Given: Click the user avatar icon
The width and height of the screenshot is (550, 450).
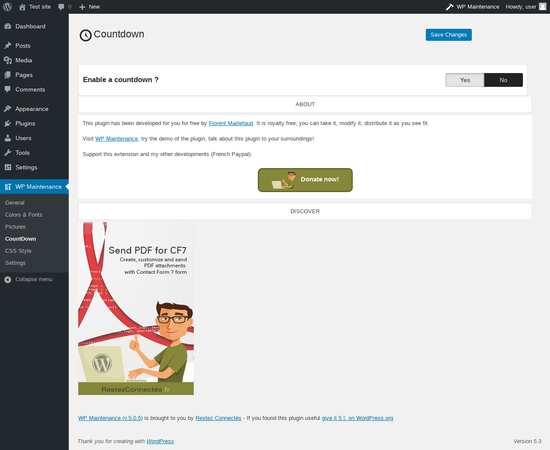Looking at the screenshot, I should pyautogui.click(x=543, y=7).
